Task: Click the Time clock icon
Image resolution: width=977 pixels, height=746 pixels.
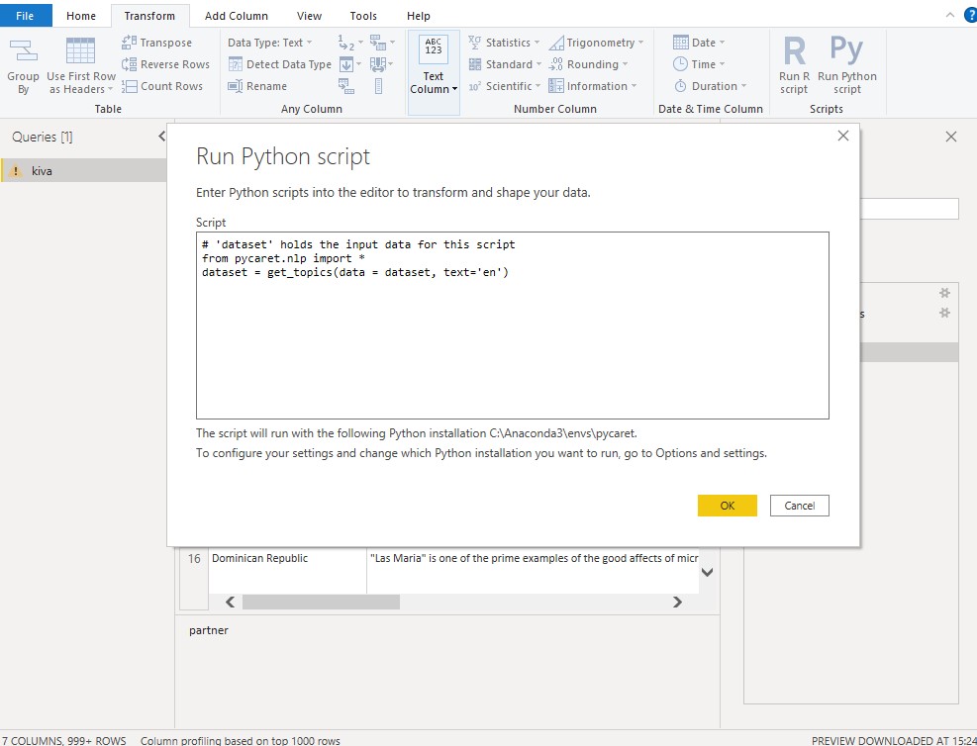Action: 680,64
